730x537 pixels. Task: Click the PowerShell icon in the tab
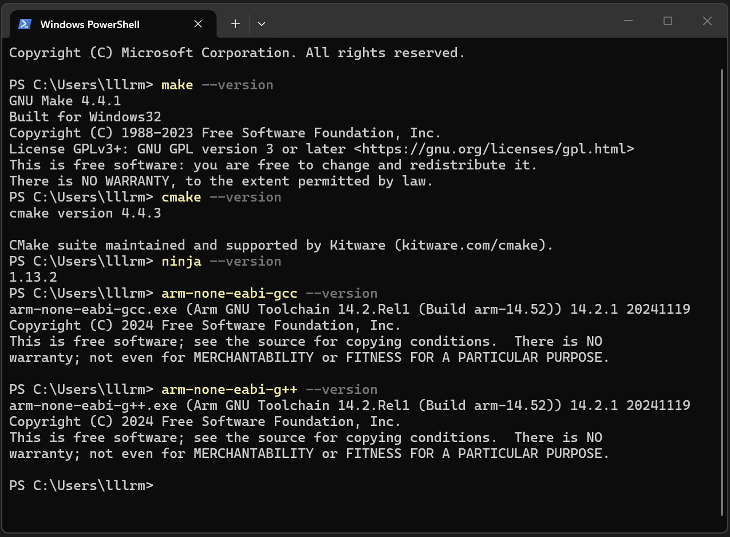(25, 24)
